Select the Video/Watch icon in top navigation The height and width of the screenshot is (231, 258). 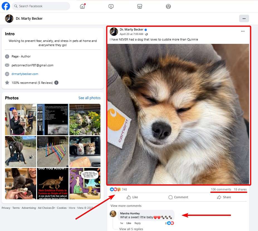tap(111, 6)
